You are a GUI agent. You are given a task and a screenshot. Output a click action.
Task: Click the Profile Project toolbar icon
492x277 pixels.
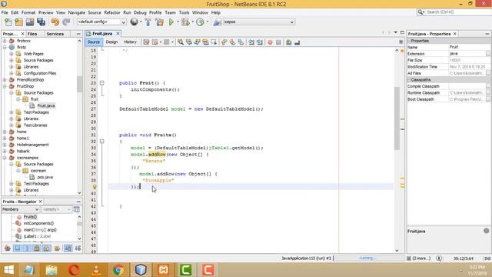pos(200,22)
